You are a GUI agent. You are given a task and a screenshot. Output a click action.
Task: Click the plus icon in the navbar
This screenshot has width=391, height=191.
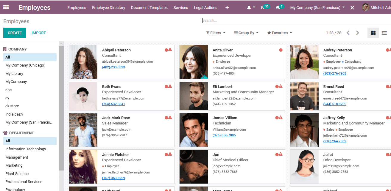(227, 7)
